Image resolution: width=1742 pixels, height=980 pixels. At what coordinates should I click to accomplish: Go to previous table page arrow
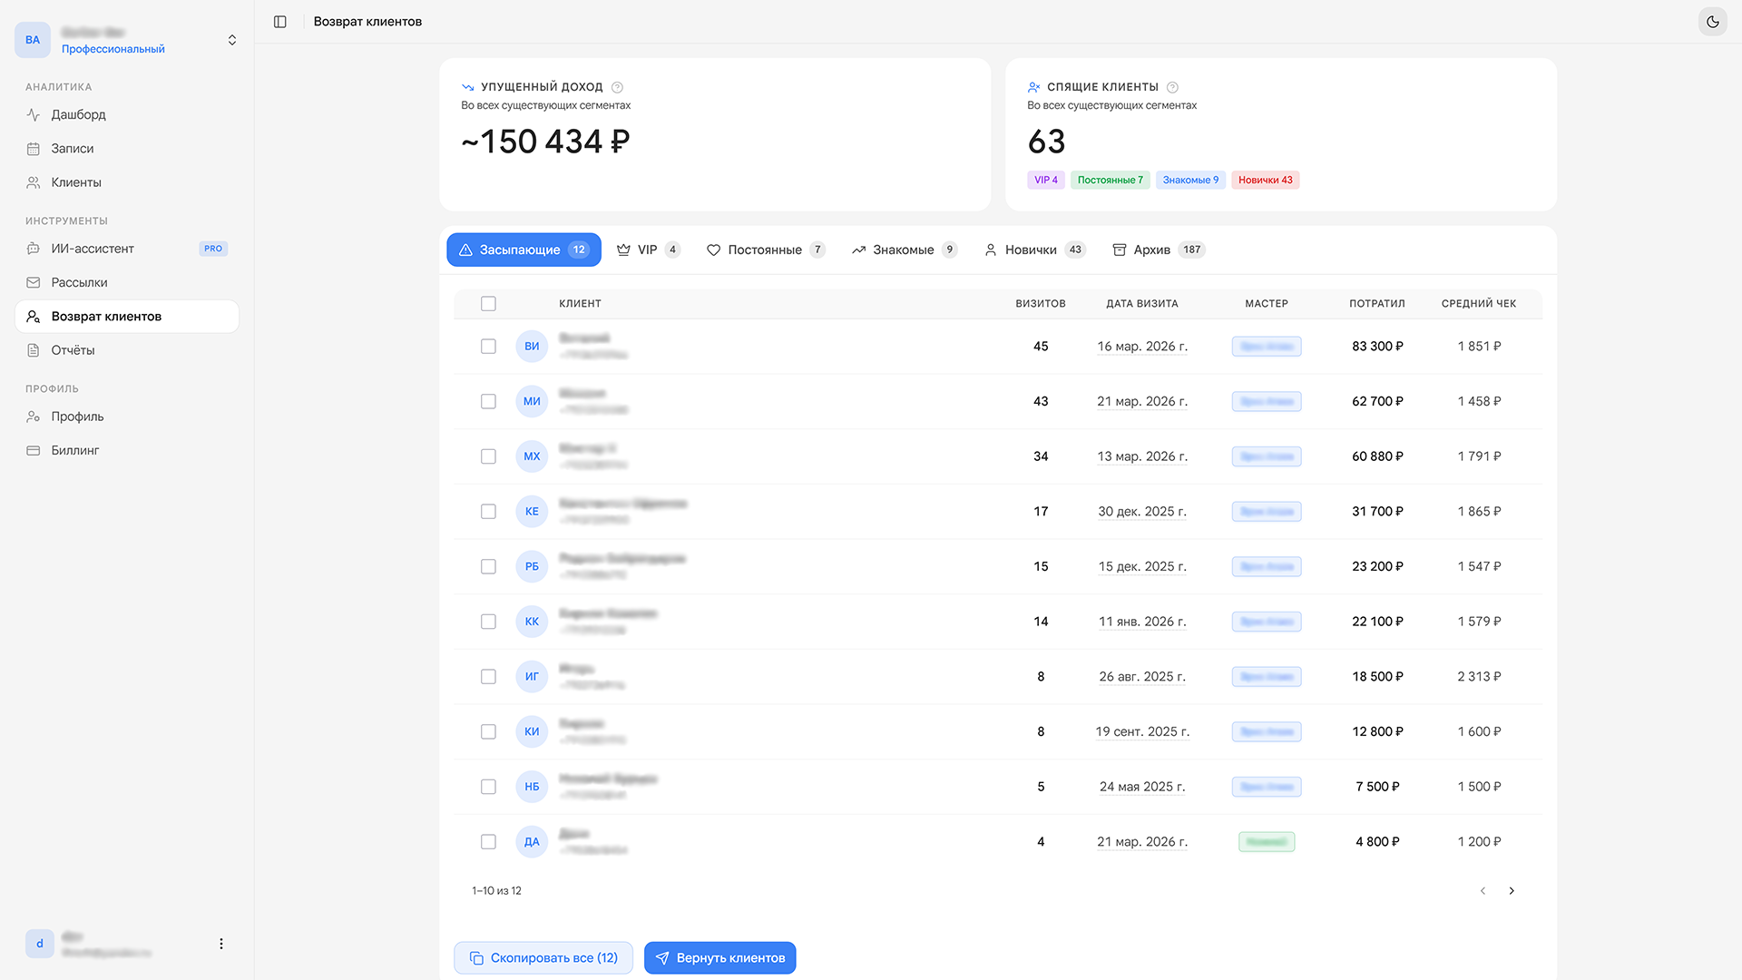(1483, 891)
